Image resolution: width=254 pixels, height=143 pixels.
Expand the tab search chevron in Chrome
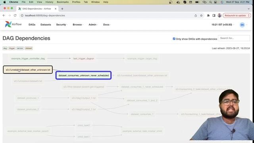point(249,9)
